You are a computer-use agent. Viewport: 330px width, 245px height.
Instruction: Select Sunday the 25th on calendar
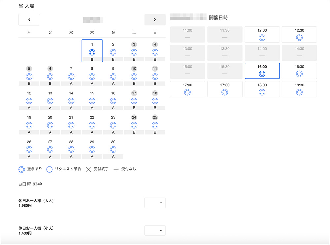point(155,125)
